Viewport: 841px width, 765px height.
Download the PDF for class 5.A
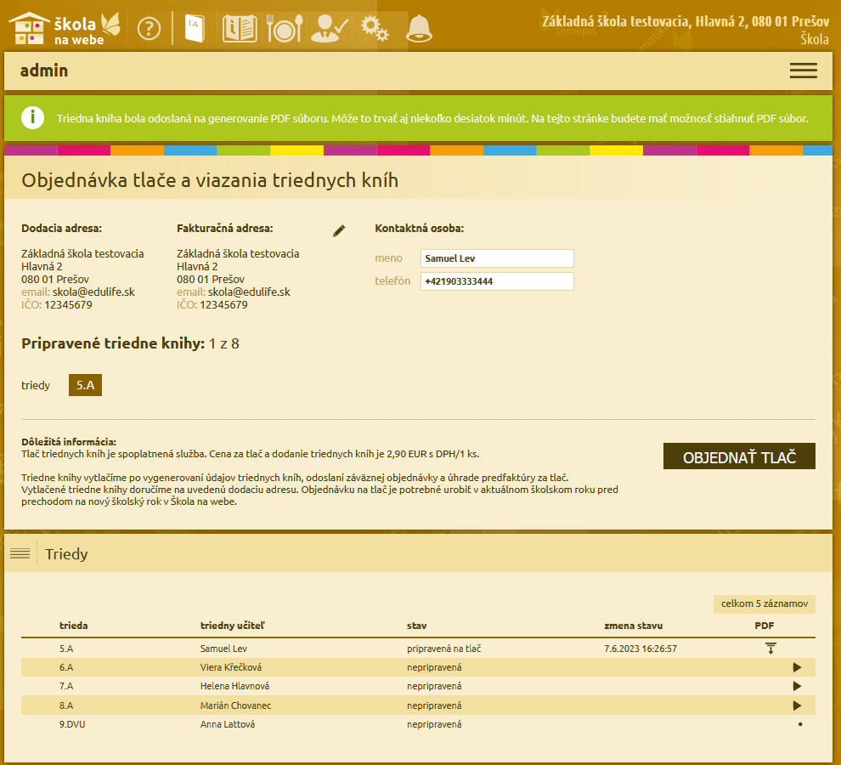(x=770, y=649)
